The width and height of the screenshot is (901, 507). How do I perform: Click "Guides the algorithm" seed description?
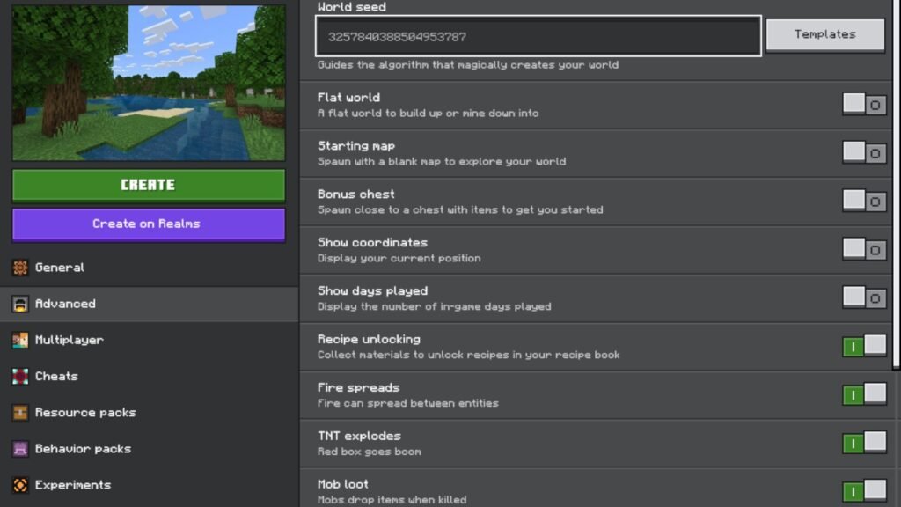pyautogui.click(x=468, y=65)
